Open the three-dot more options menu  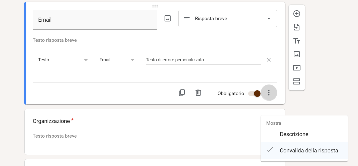coord(269,93)
